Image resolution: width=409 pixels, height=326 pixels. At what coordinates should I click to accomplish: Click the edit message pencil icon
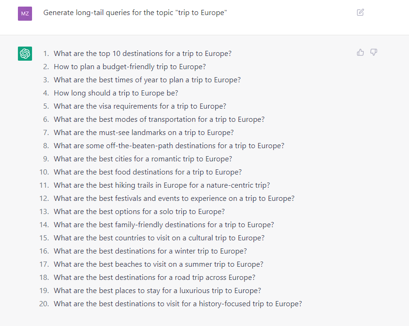coord(360,12)
